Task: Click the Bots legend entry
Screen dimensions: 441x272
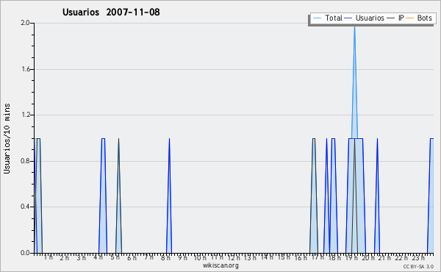Action: [419, 18]
